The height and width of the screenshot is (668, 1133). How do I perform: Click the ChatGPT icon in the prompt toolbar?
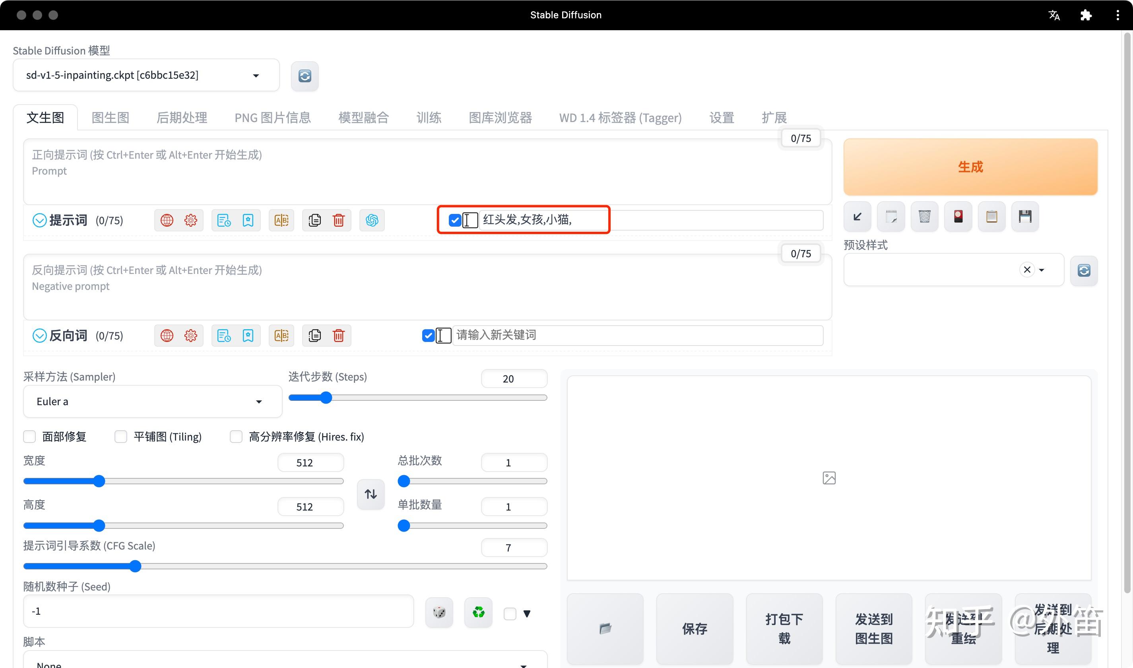pyautogui.click(x=372, y=220)
